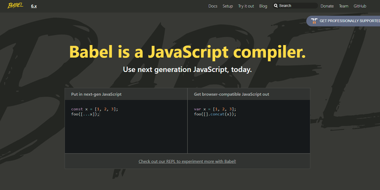Click the "foo([].concat(x));" output line
This screenshot has width=380, height=190.
coord(215,114)
